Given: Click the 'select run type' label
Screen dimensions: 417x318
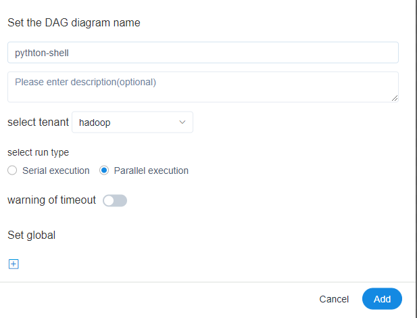Looking at the screenshot, I should coord(38,152).
